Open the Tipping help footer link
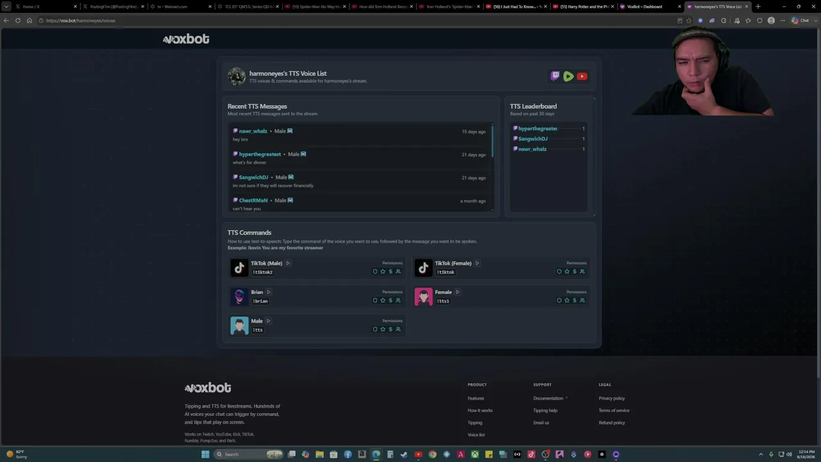The width and height of the screenshot is (821, 462). 545,411
